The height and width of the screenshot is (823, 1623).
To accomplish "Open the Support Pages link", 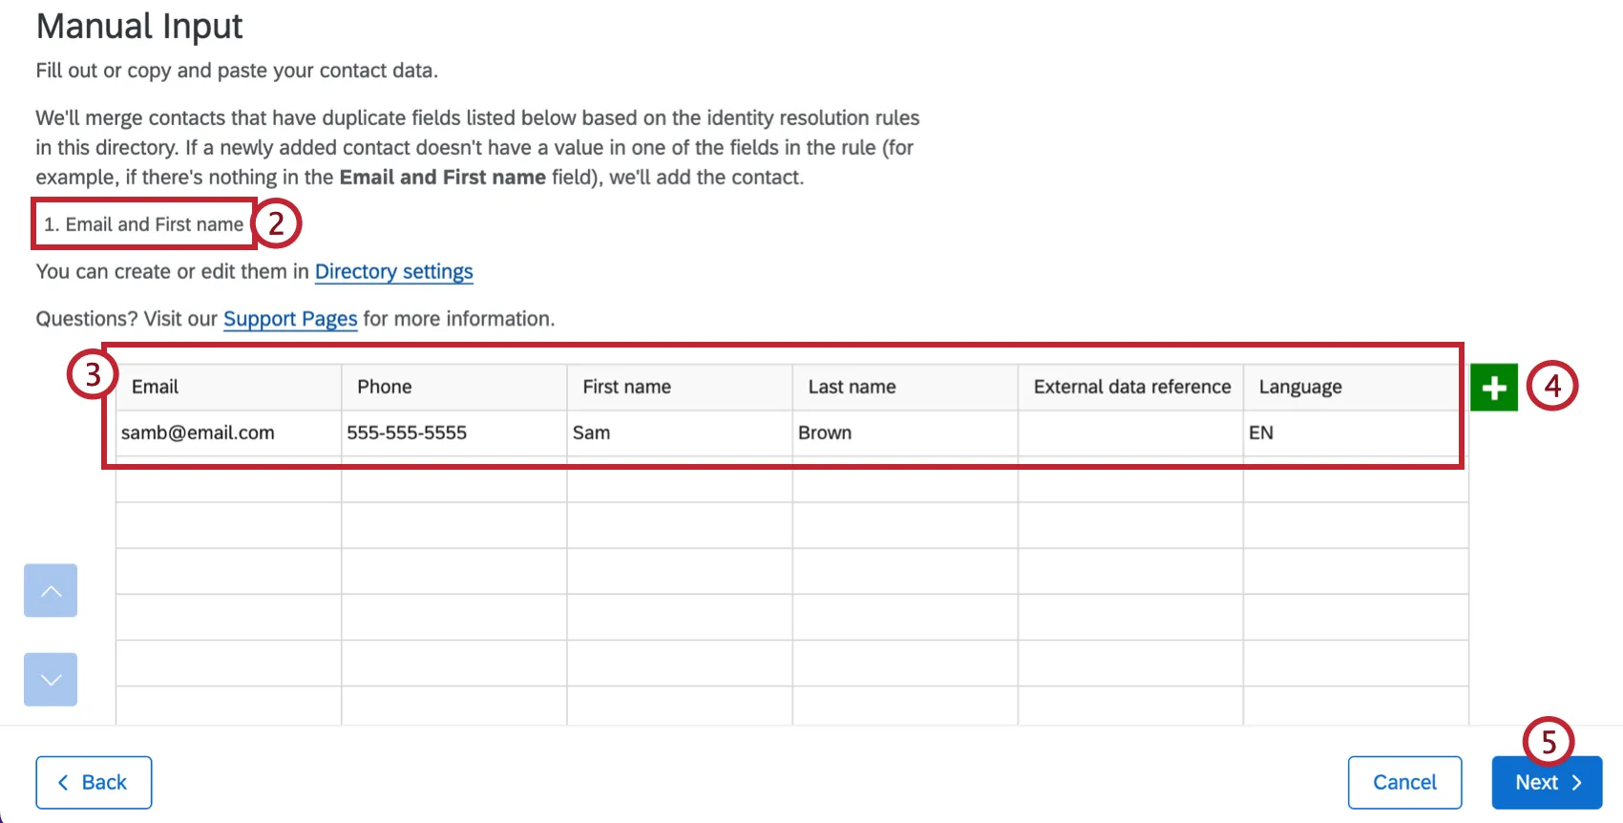I will click(x=290, y=318).
